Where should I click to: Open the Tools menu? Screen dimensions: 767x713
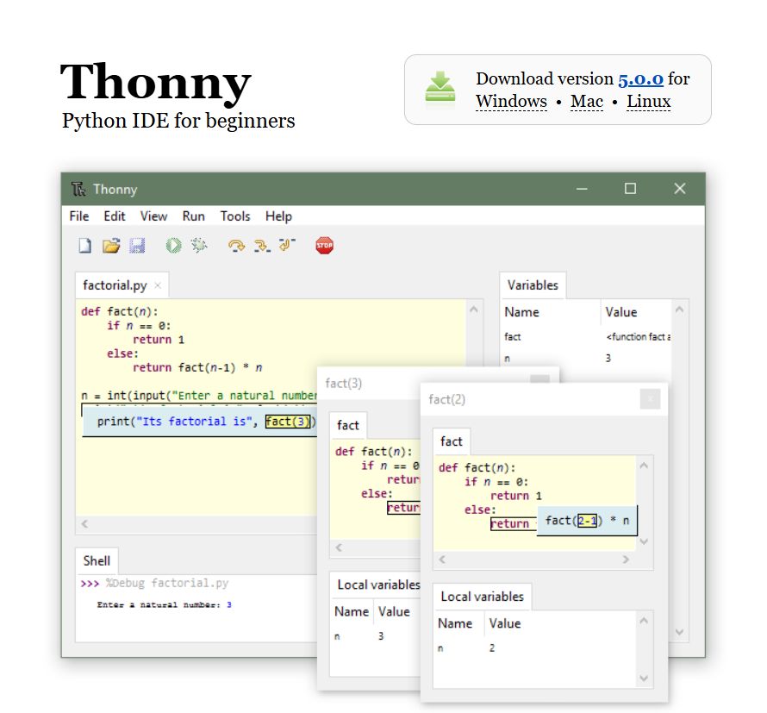coord(235,216)
